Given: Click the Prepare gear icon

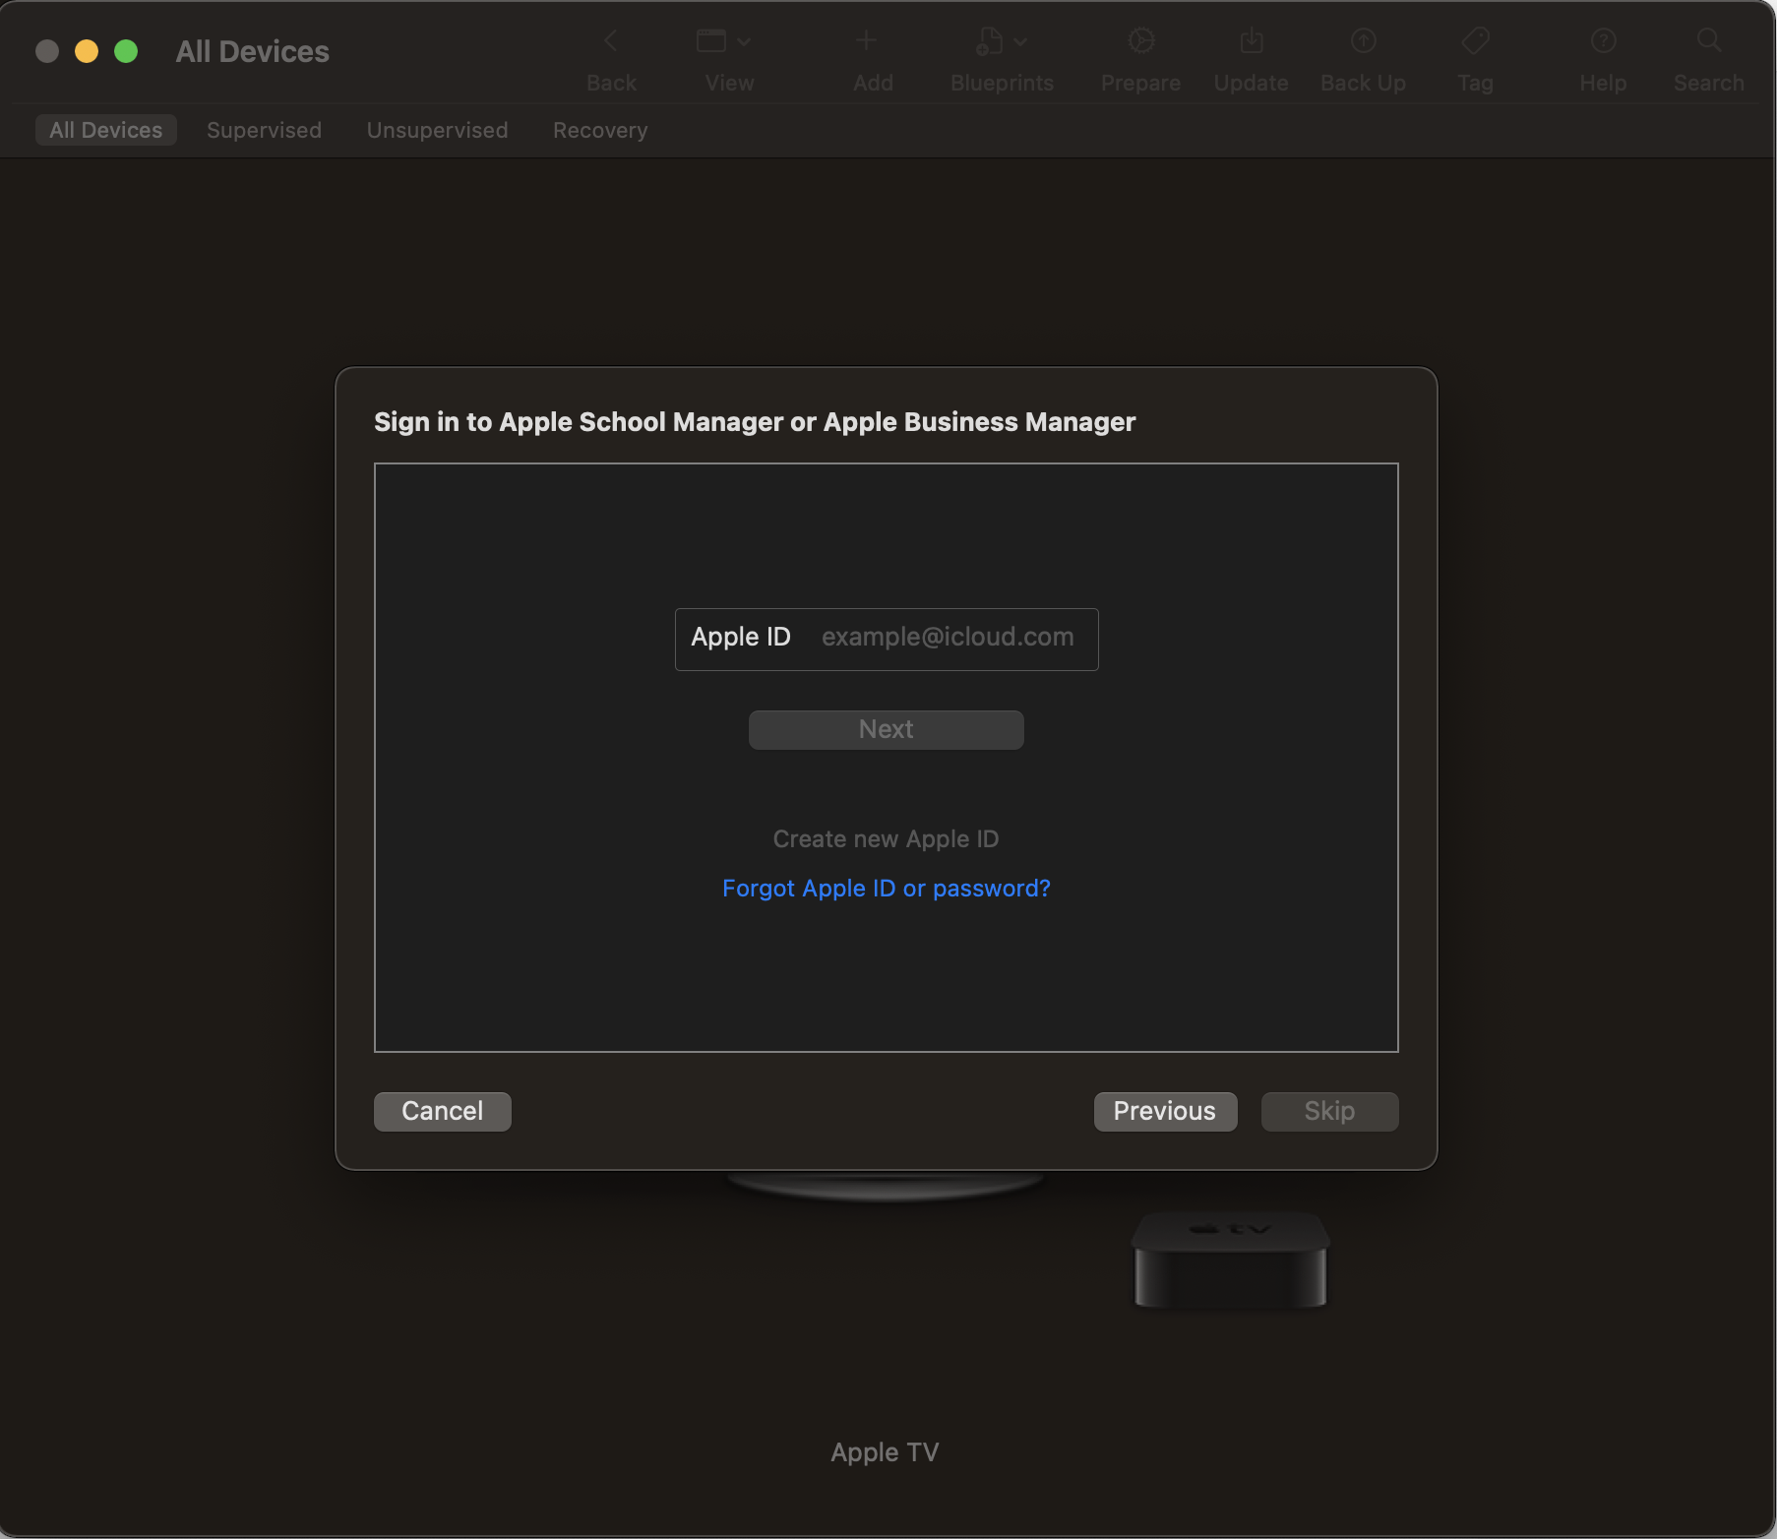Looking at the screenshot, I should (1141, 41).
